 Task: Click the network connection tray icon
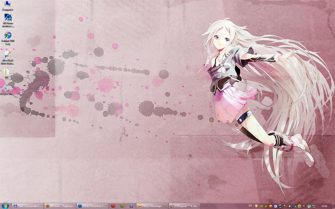[314, 206]
